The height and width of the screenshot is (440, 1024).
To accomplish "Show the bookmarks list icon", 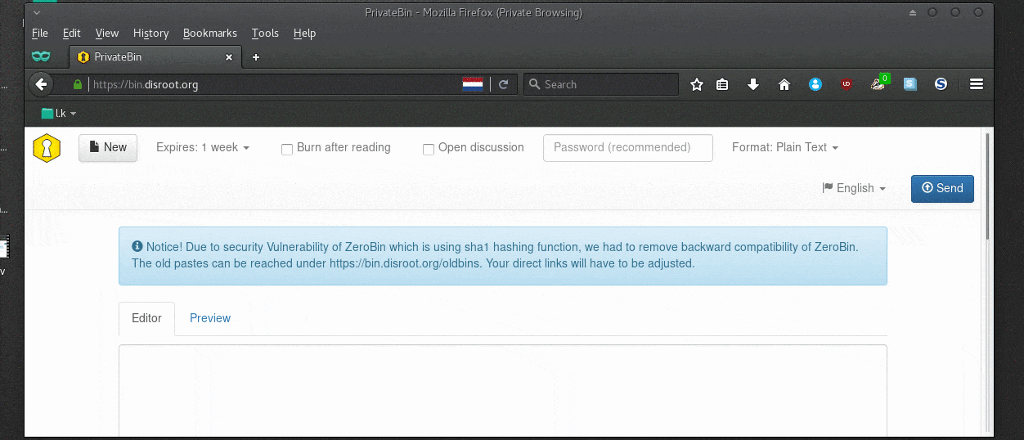I will click(x=722, y=84).
